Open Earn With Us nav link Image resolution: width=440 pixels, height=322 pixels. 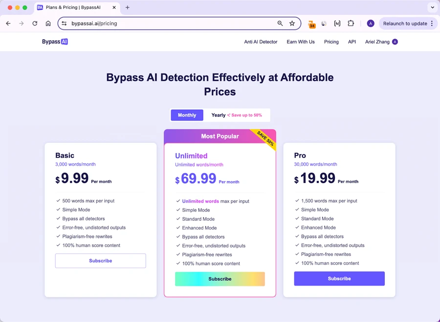(301, 42)
